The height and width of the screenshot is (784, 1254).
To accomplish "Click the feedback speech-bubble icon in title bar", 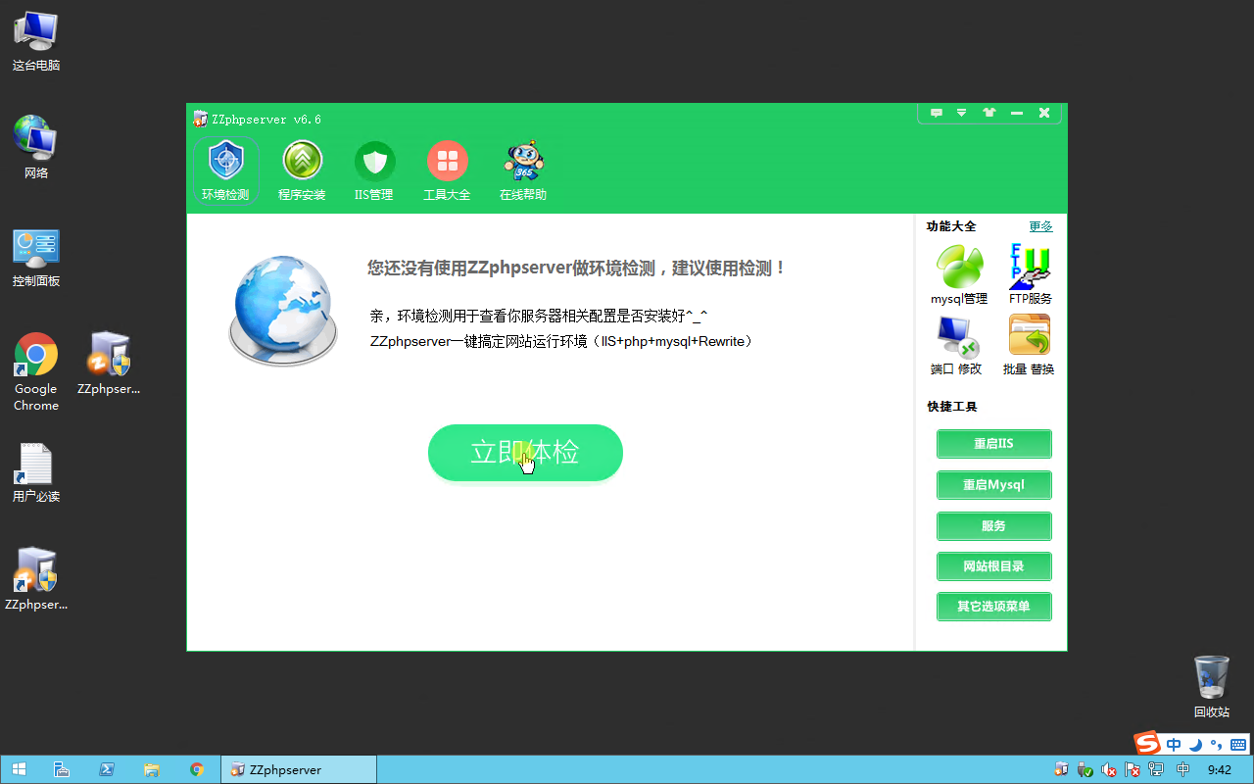I will [x=937, y=113].
